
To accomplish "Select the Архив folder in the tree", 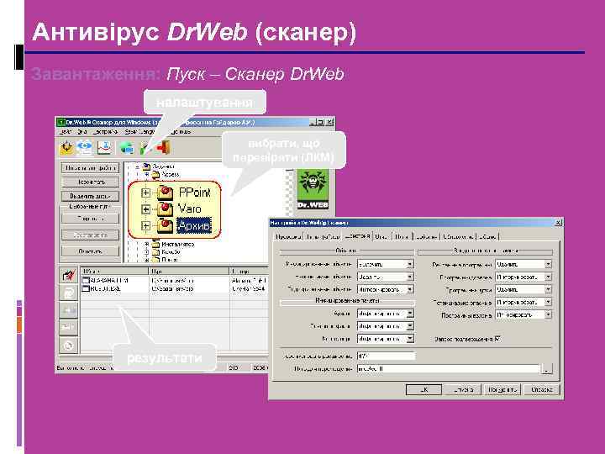I will click(x=194, y=225).
